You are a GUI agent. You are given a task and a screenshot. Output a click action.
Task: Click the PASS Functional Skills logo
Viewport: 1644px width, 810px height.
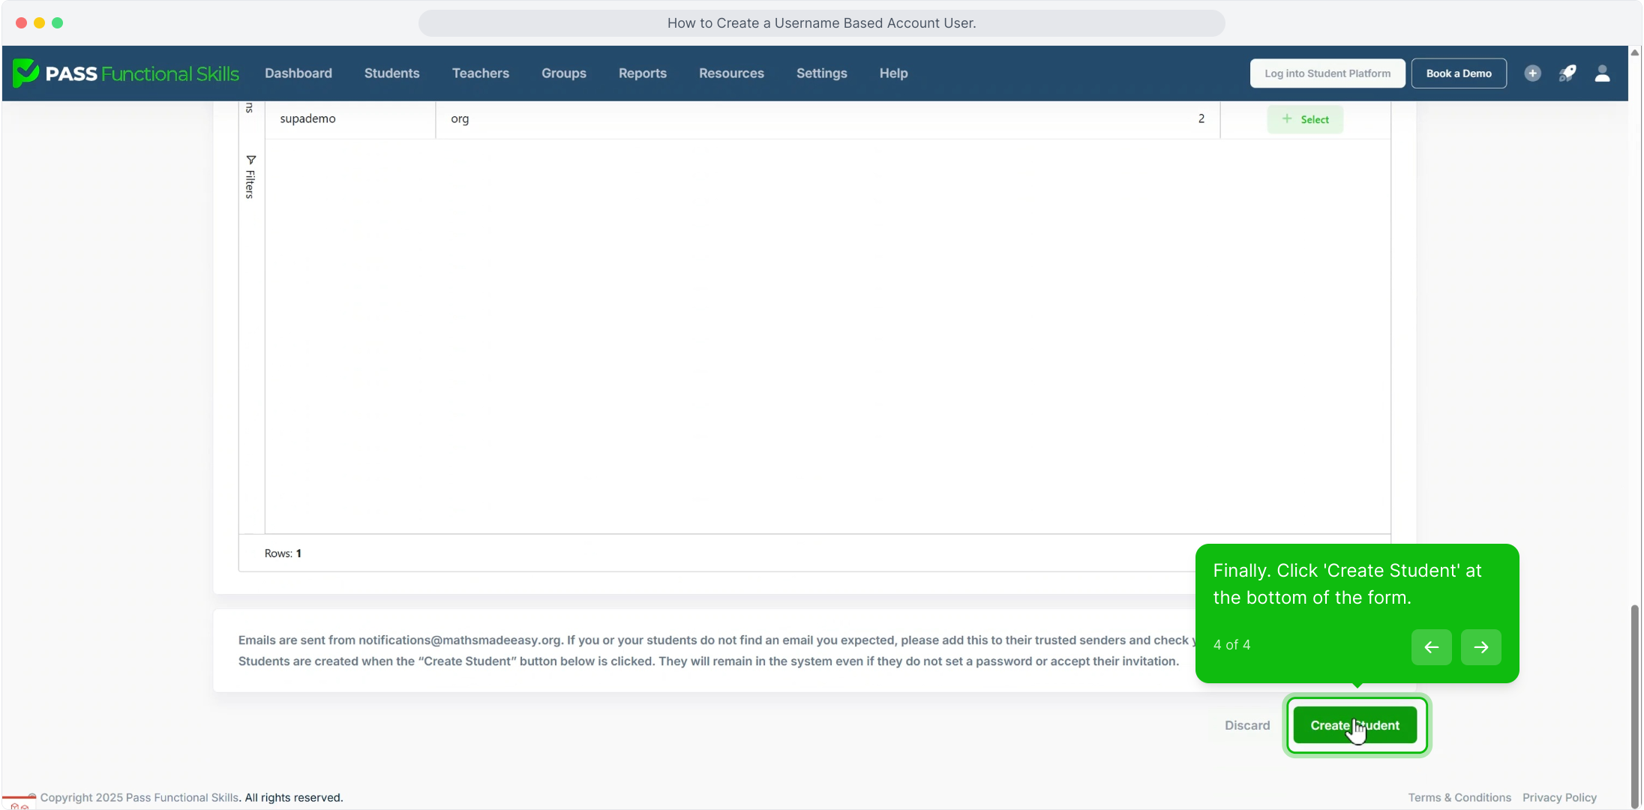coord(126,73)
